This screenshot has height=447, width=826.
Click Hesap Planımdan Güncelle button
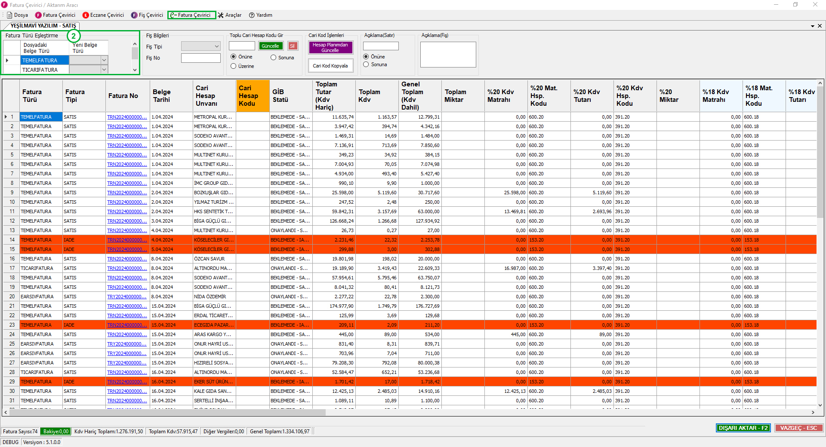pyautogui.click(x=330, y=47)
